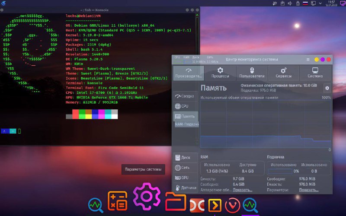Click the purple show desktop icon
The width and height of the screenshot is (346, 216).
(x=343, y=3)
